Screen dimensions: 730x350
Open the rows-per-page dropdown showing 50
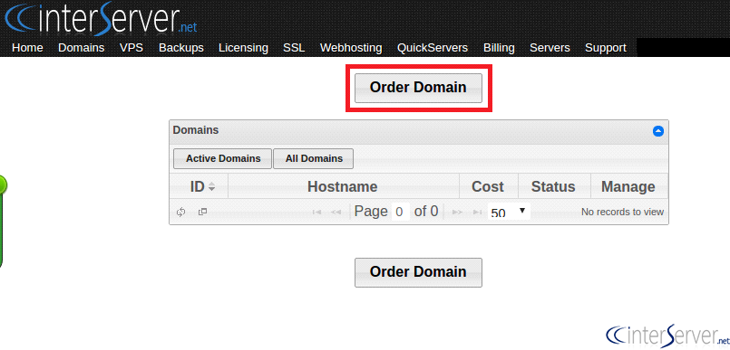(x=509, y=212)
